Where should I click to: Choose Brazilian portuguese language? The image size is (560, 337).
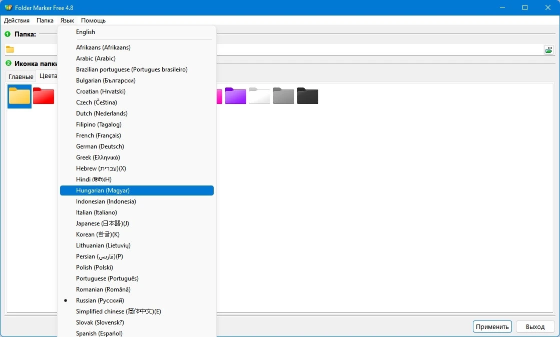[137, 69]
